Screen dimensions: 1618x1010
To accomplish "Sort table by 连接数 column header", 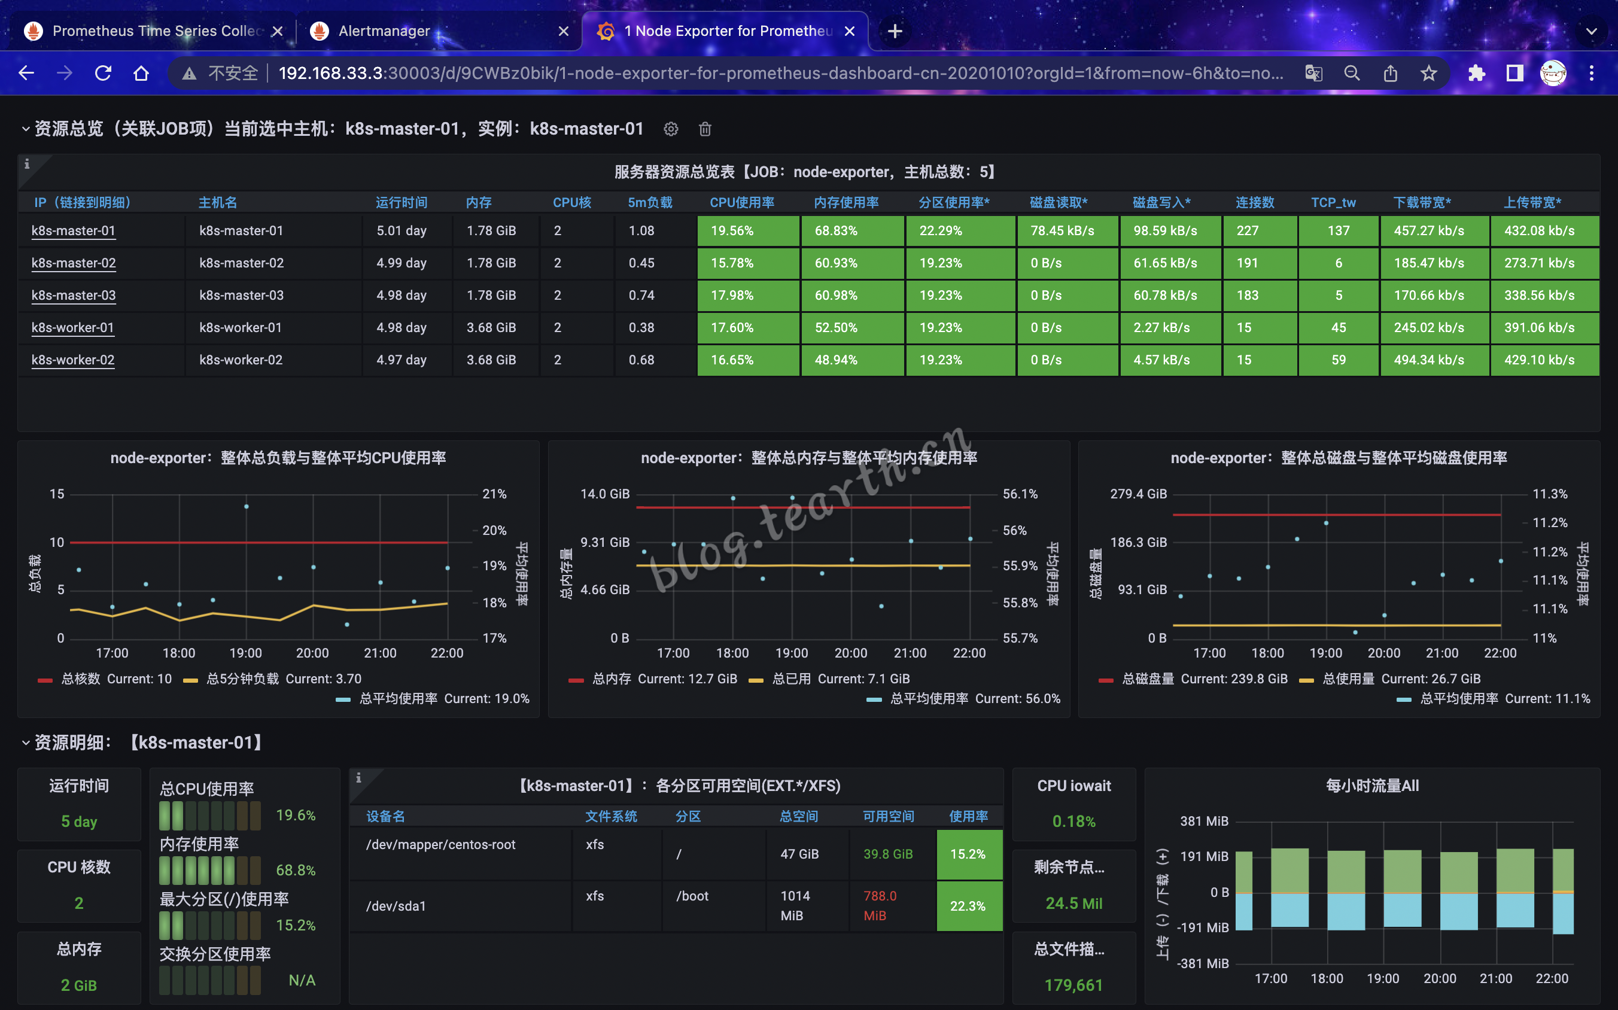I will click(1255, 202).
